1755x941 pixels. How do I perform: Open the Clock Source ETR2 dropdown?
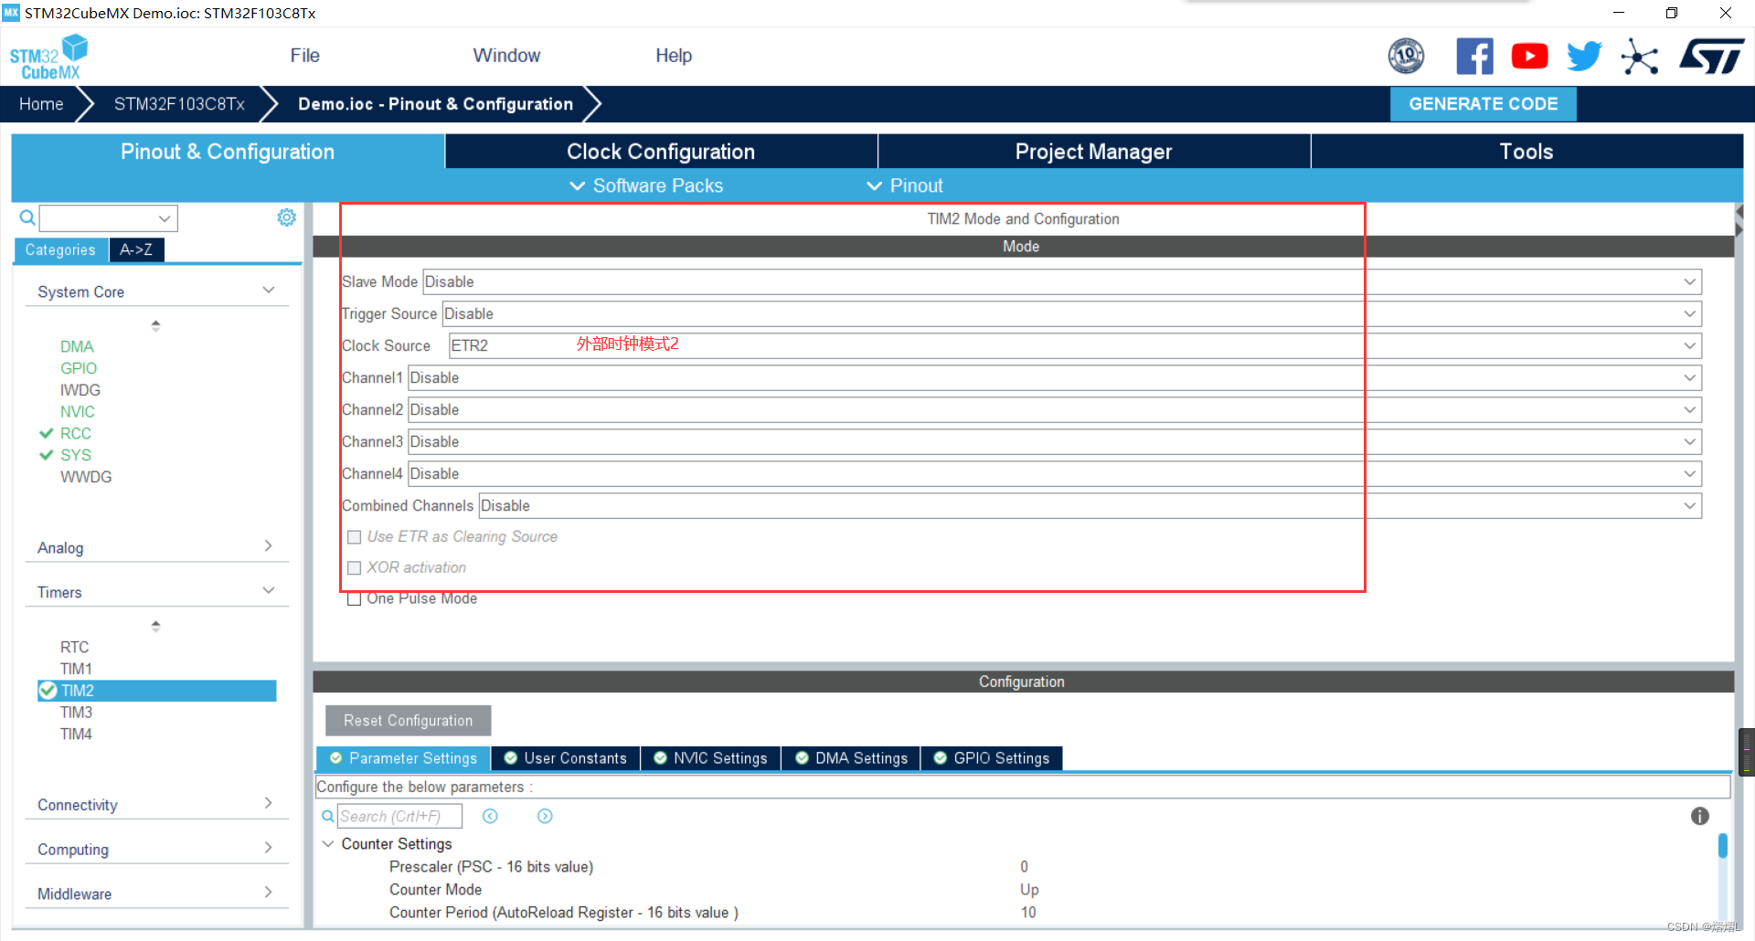(1075, 345)
